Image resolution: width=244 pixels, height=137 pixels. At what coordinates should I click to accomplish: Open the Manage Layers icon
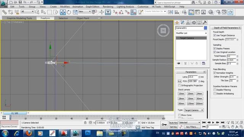pyautogui.click(x=184, y=12)
